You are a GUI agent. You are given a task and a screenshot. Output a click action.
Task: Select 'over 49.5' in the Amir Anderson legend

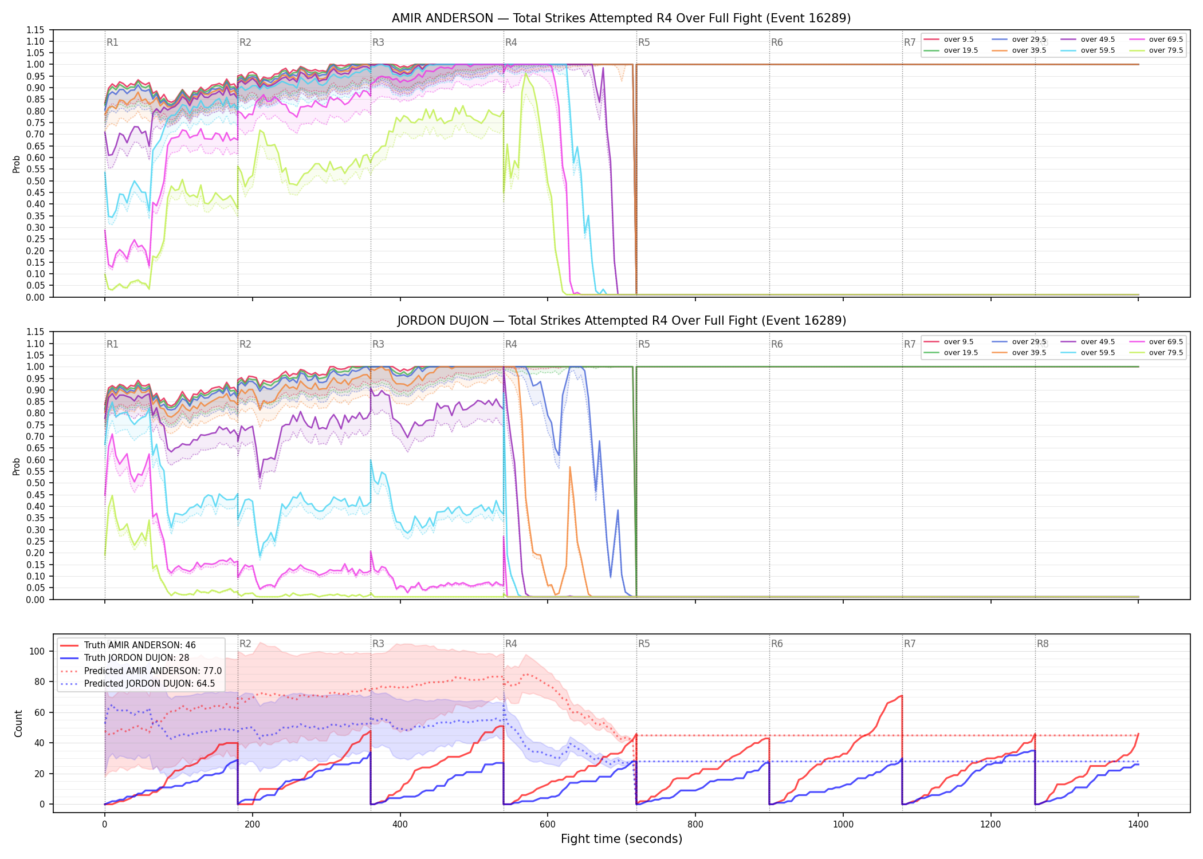pyautogui.click(x=1087, y=40)
